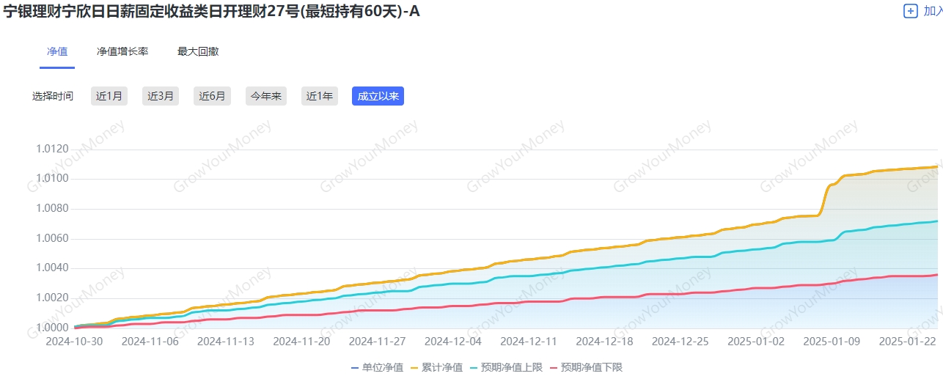943x376 pixels.
Task: Click the 1.0060 y-axis label
Action: (52, 238)
